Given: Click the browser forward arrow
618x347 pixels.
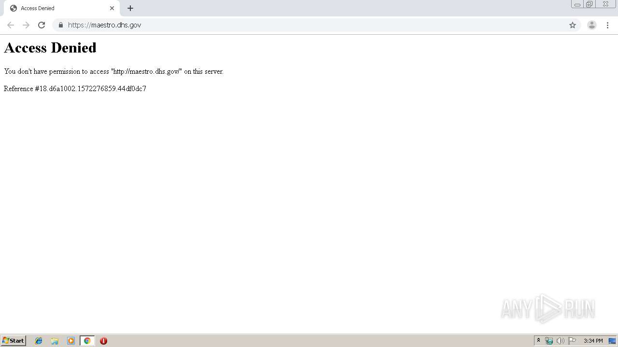Looking at the screenshot, I should [26, 25].
